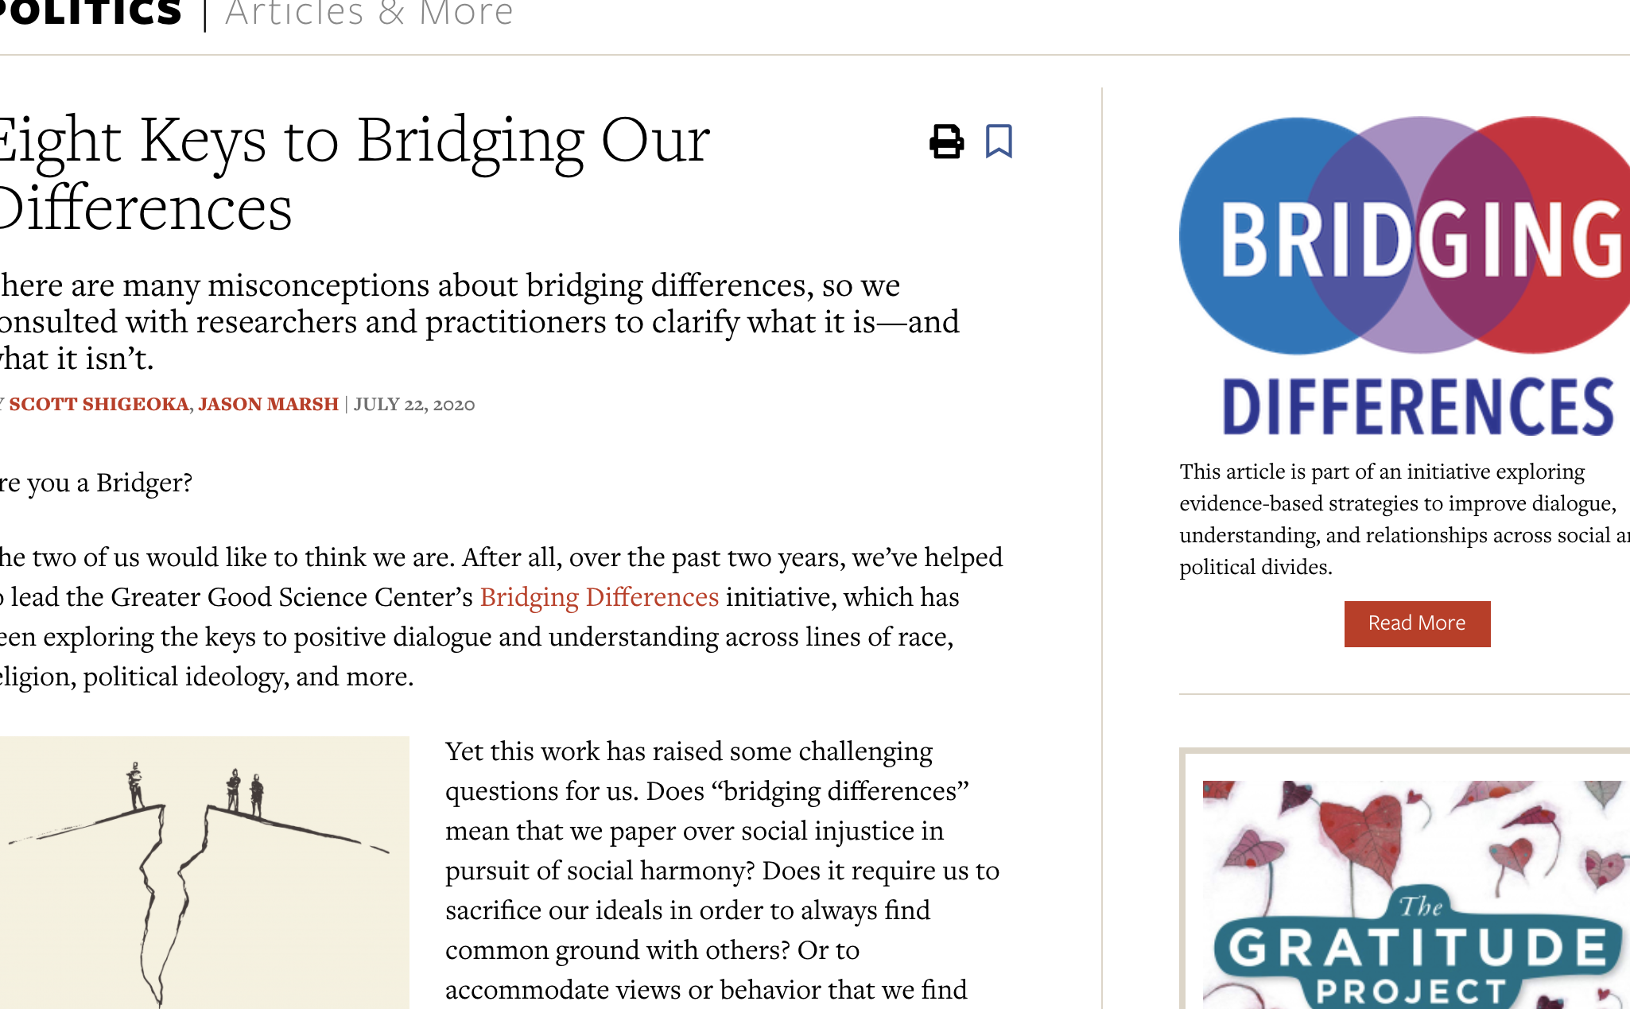Click the cracked cliff illustration with figures

coord(204,871)
